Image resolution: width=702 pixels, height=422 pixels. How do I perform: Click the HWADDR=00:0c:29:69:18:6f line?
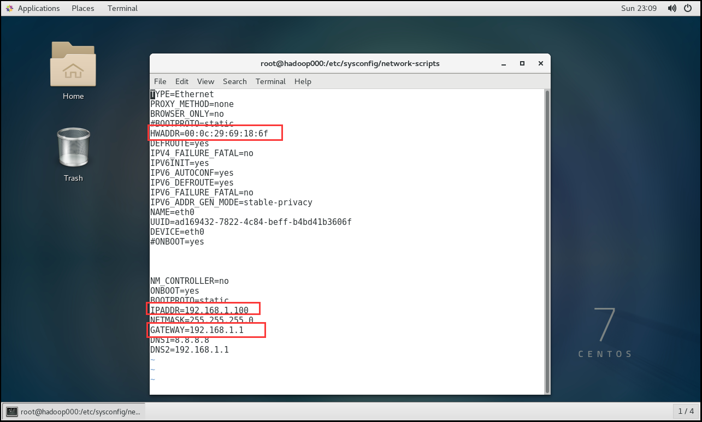point(209,134)
